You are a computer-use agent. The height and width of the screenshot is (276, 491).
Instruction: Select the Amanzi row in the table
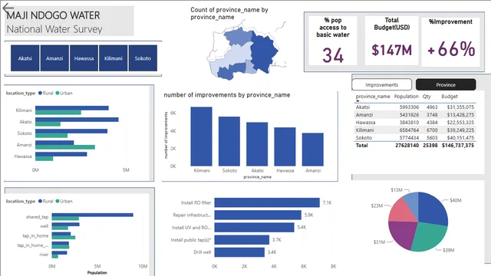(x=415, y=115)
